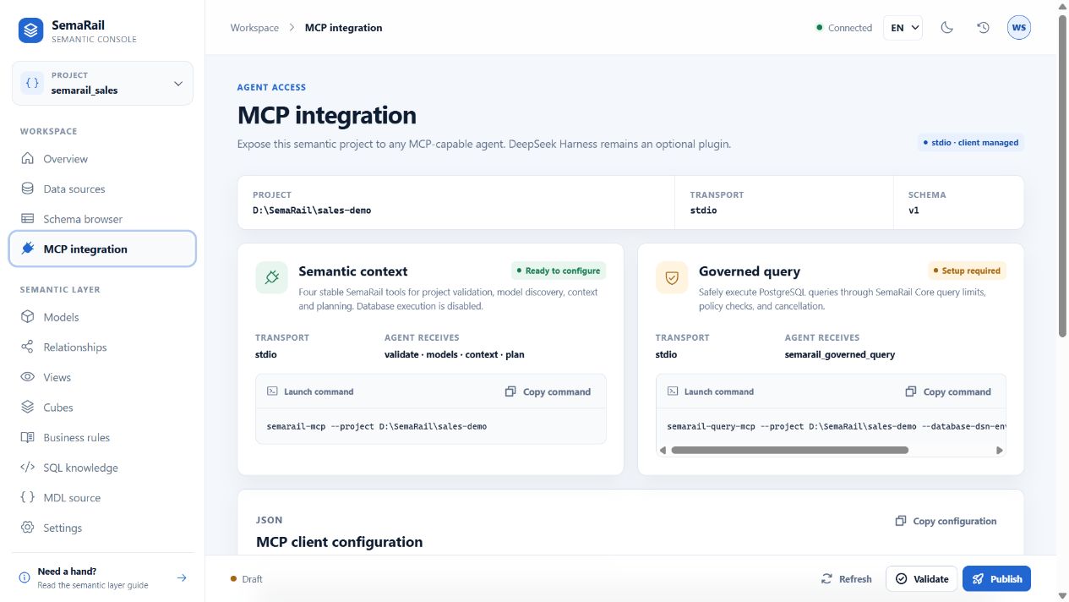Click the Connected status indicator
This screenshot has width=1069, height=602.
click(844, 28)
